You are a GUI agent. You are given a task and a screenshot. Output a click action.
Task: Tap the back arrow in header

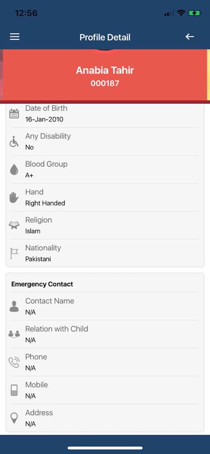tap(190, 37)
